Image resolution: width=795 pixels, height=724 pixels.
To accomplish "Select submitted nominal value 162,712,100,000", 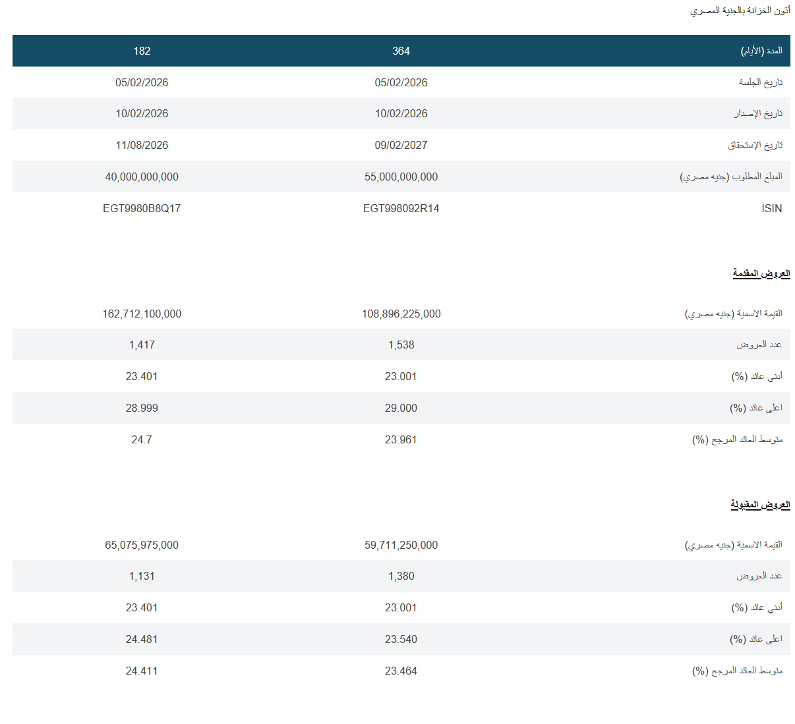I will (142, 314).
